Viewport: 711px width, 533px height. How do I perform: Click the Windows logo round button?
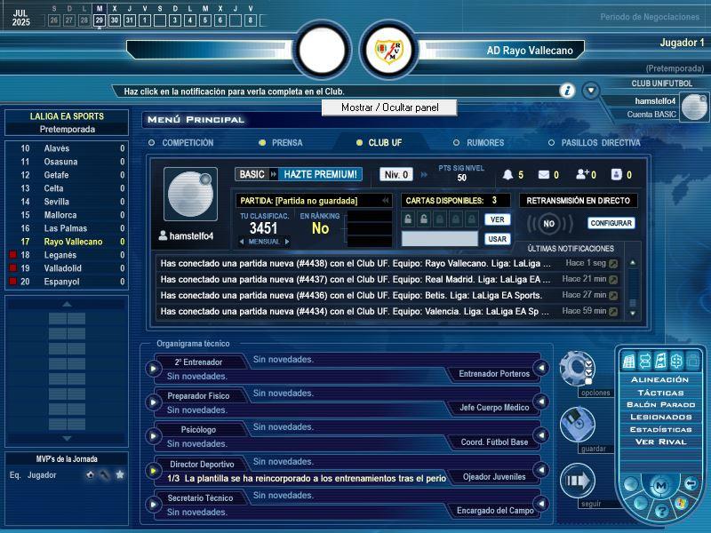pos(681,503)
